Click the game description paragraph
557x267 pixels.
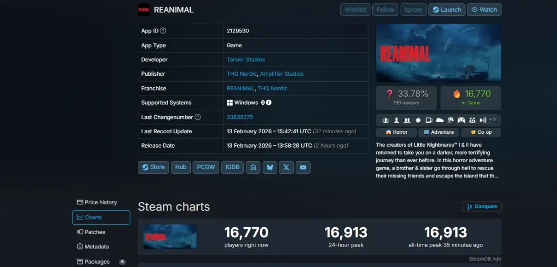438,161
